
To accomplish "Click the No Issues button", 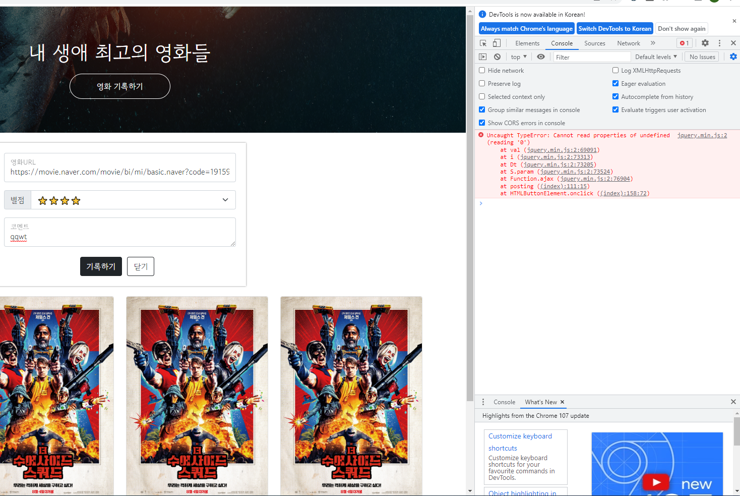I will point(702,57).
